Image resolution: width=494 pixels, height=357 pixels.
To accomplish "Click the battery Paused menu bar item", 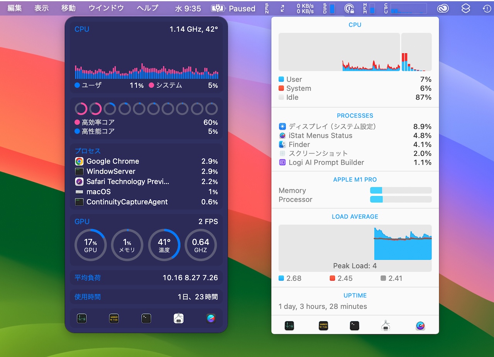I will pyautogui.click(x=233, y=8).
